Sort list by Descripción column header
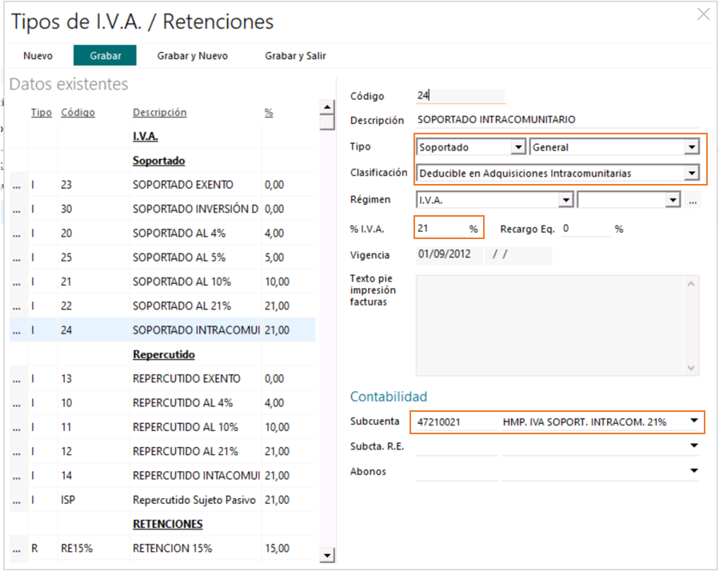The height and width of the screenshot is (571, 719). [x=160, y=113]
